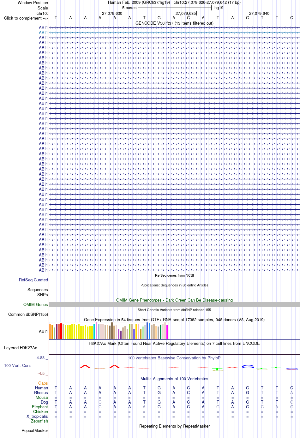Click 'RefSeq genes from NCBI' track title
This screenshot has width=300, height=438.
[x=174, y=275]
